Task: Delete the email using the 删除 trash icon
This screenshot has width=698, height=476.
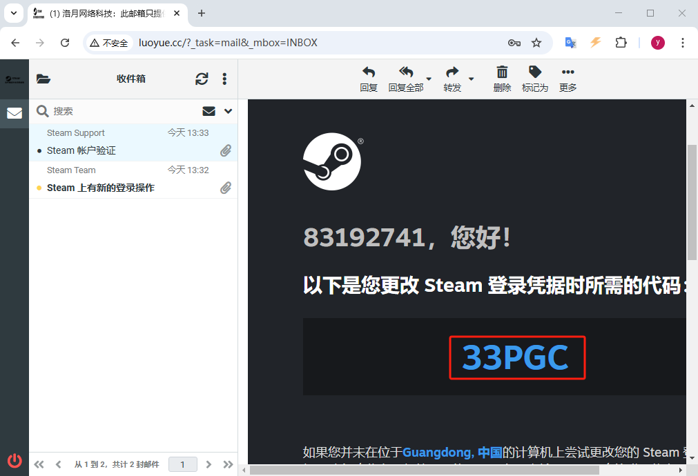Action: coord(502,73)
